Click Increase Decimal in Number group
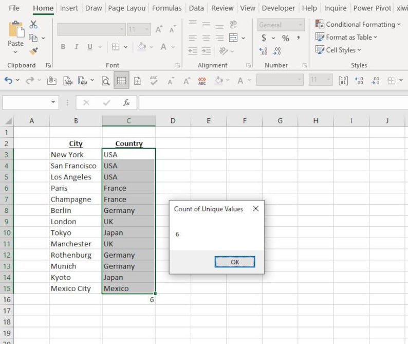Image resolution: width=408 pixels, height=344 pixels. 263,51
